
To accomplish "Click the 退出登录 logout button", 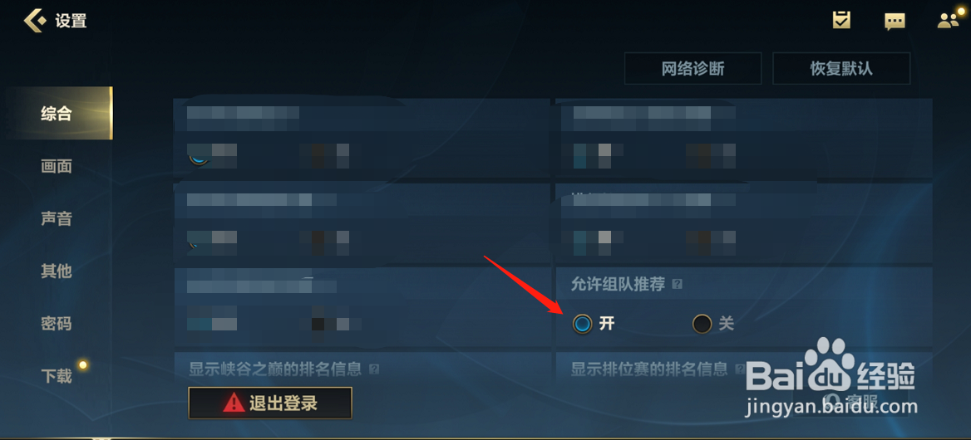I will point(270,403).
